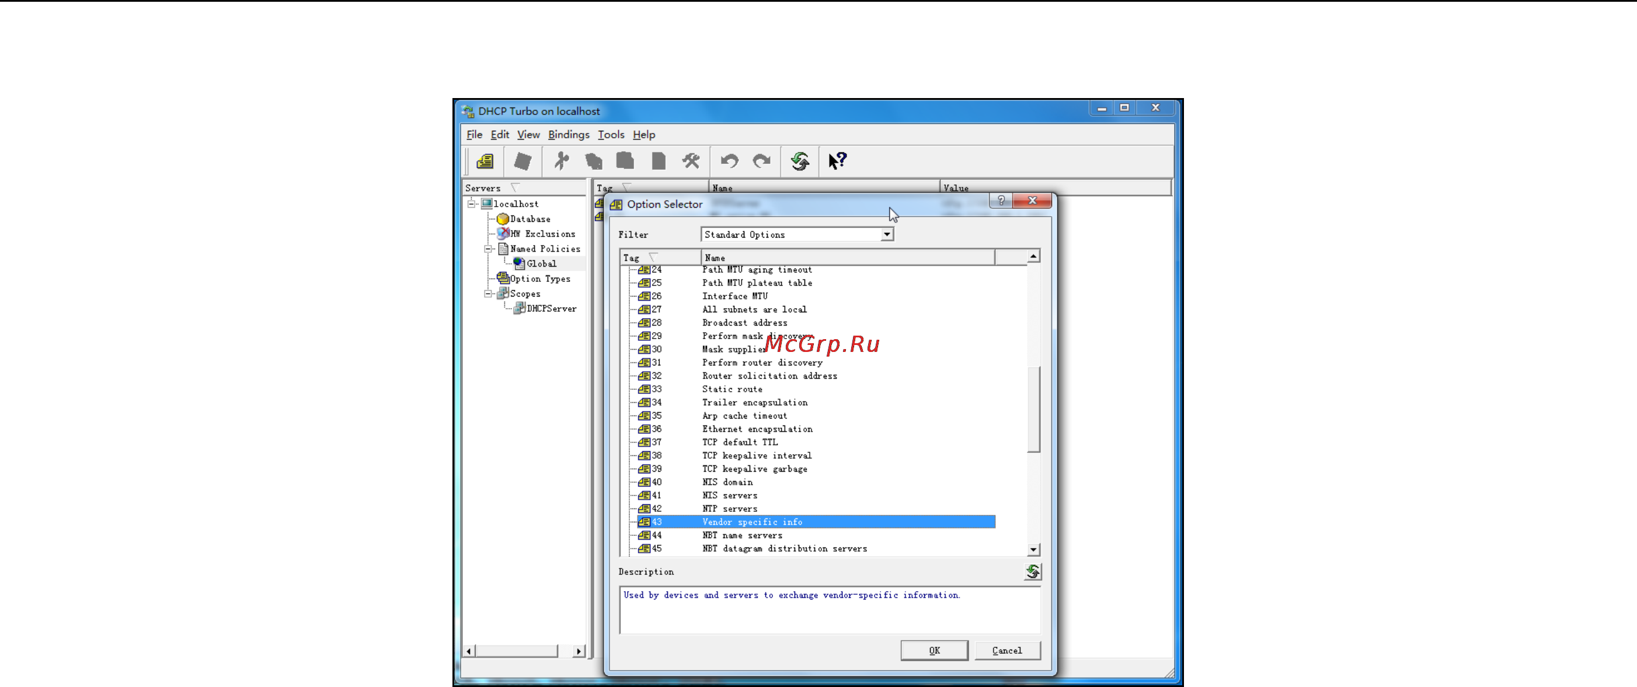Viewport: 1637px width, 687px height.
Task: Open the View menu
Action: click(x=528, y=135)
